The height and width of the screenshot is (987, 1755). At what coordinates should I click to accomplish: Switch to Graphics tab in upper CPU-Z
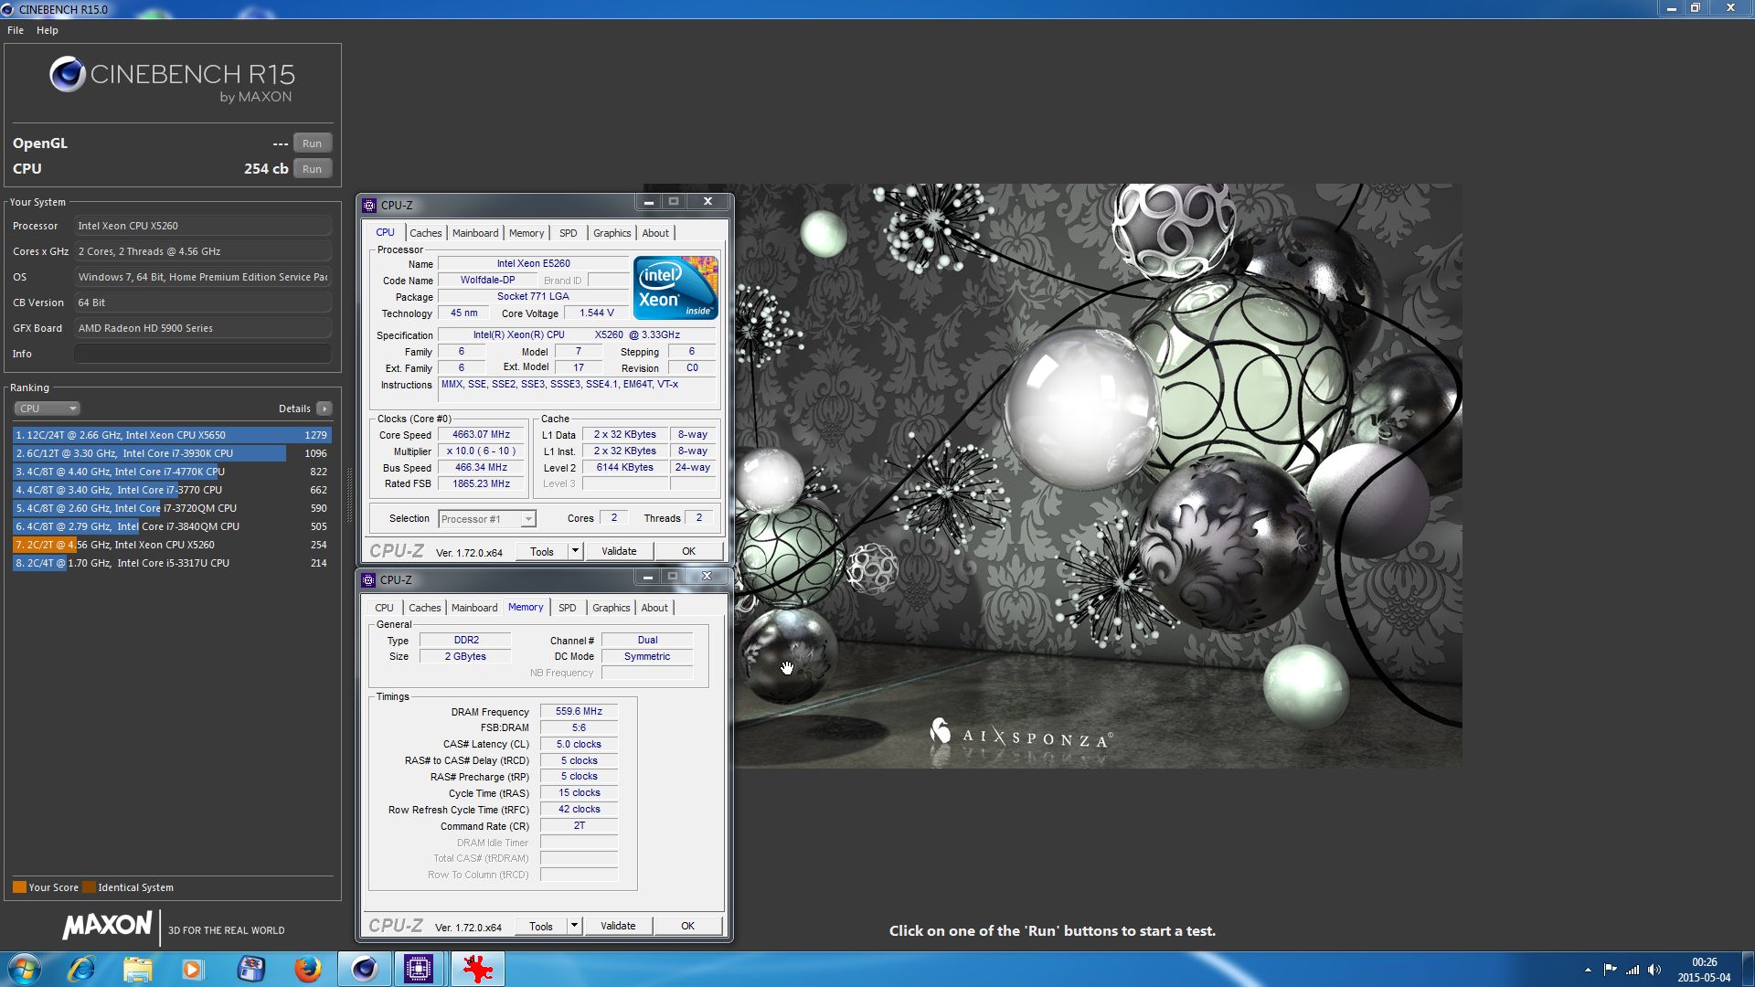(612, 233)
